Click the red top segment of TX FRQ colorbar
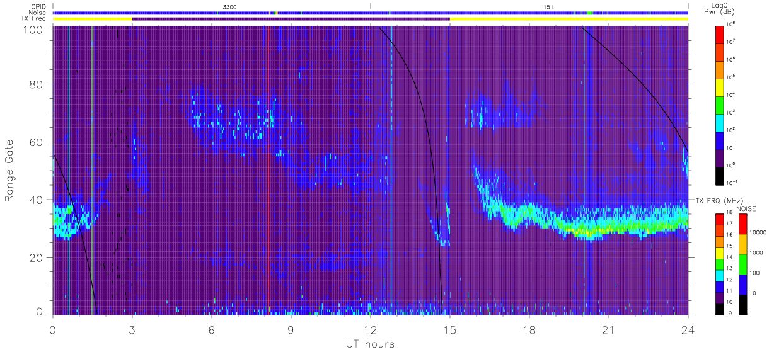The height and width of the screenshot is (357, 774). point(719,220)
